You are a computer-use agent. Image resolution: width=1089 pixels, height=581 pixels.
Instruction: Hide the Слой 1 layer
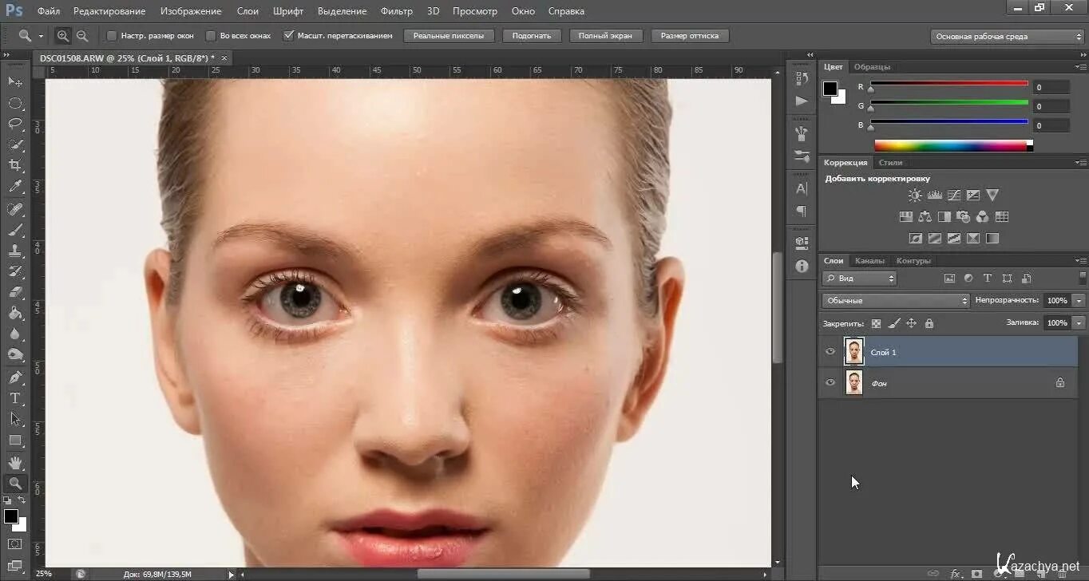[x=830, y=352]
